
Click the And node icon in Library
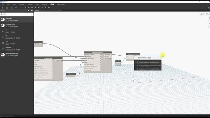(3, 43)
